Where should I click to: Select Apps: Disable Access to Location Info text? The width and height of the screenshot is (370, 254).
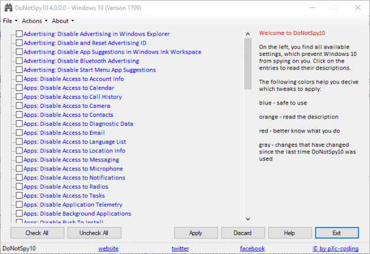75,151
